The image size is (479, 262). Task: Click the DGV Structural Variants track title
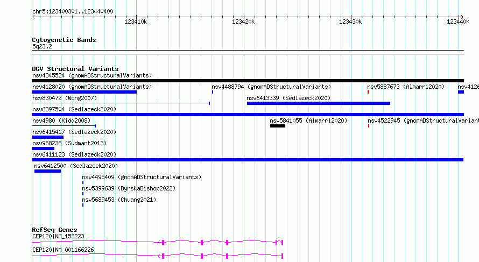75,69
